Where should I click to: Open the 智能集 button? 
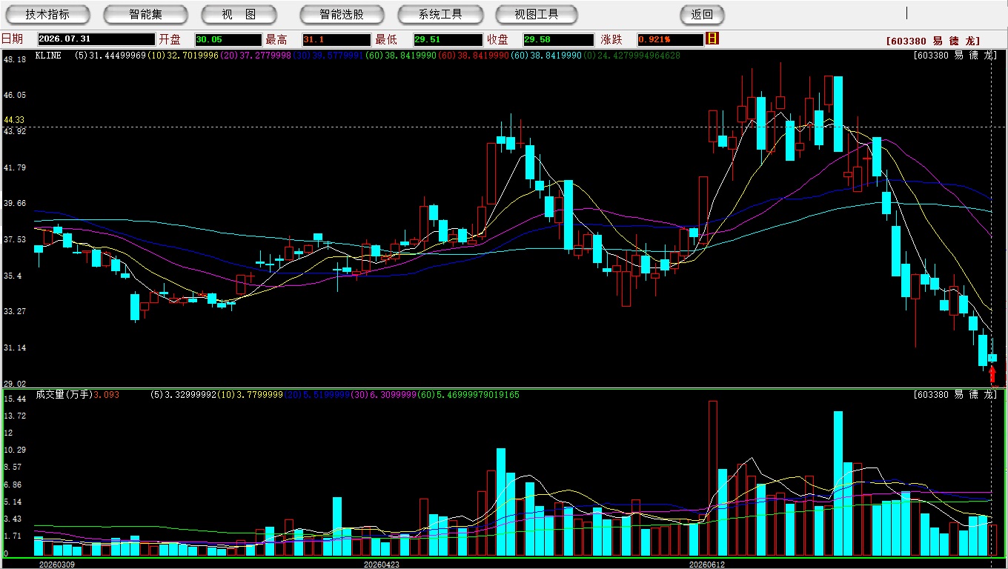[x=145, y=14]
